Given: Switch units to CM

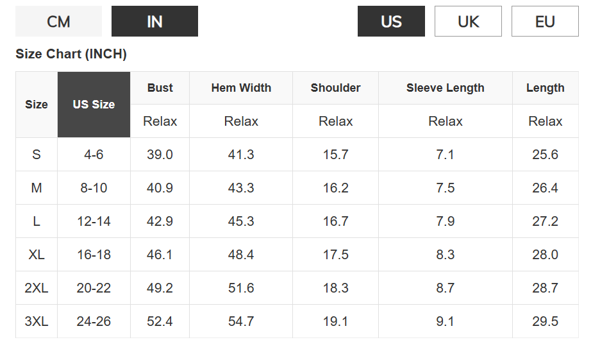Looking at the screenshot, I should point(58,22).
